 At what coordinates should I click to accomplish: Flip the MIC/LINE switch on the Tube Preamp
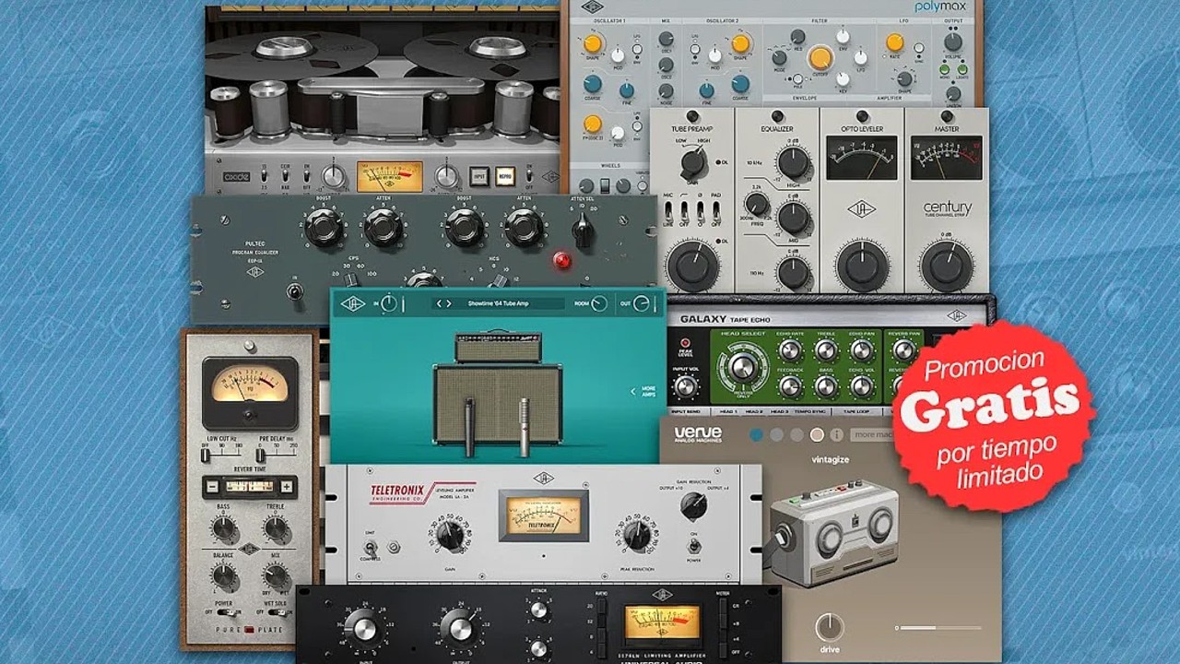pos(668,212)
